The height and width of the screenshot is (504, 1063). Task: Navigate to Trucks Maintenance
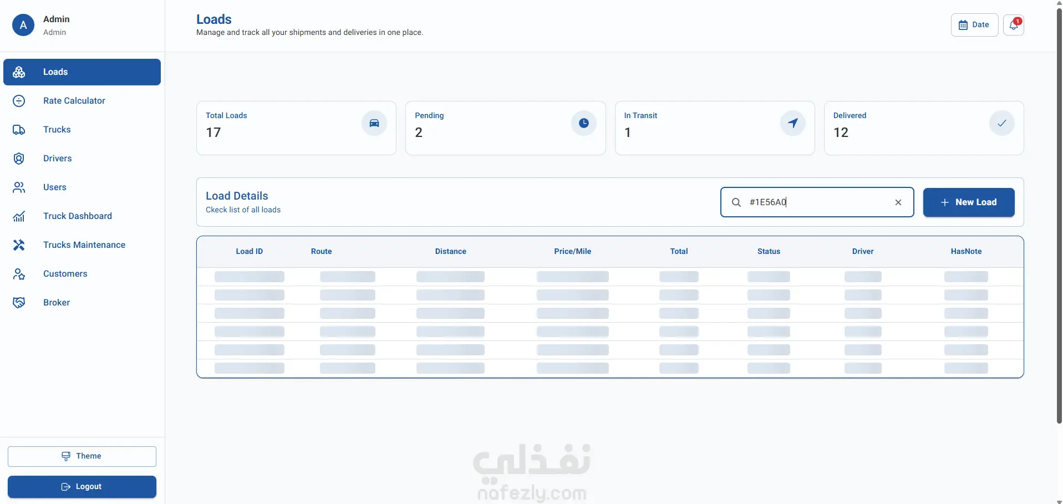click(82, 245)
